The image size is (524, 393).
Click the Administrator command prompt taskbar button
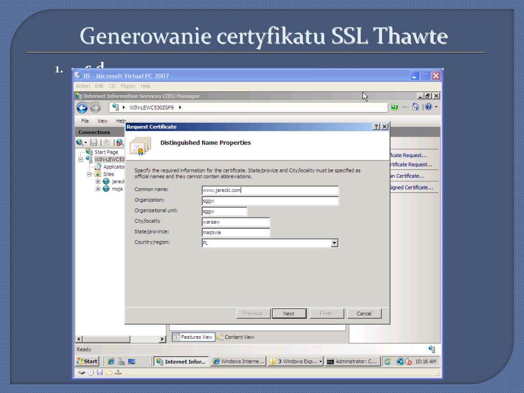pos(352,361)
